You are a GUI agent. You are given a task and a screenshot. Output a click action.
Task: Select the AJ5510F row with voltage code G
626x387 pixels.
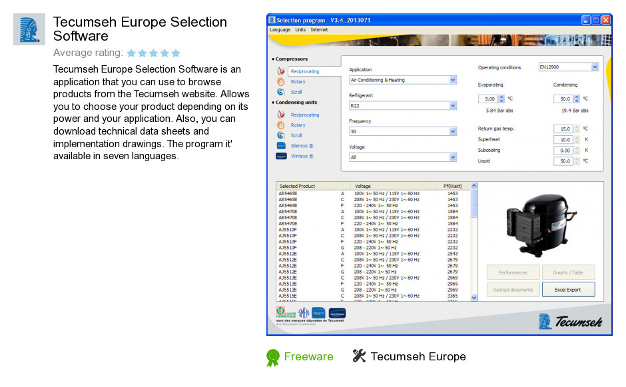374,248
